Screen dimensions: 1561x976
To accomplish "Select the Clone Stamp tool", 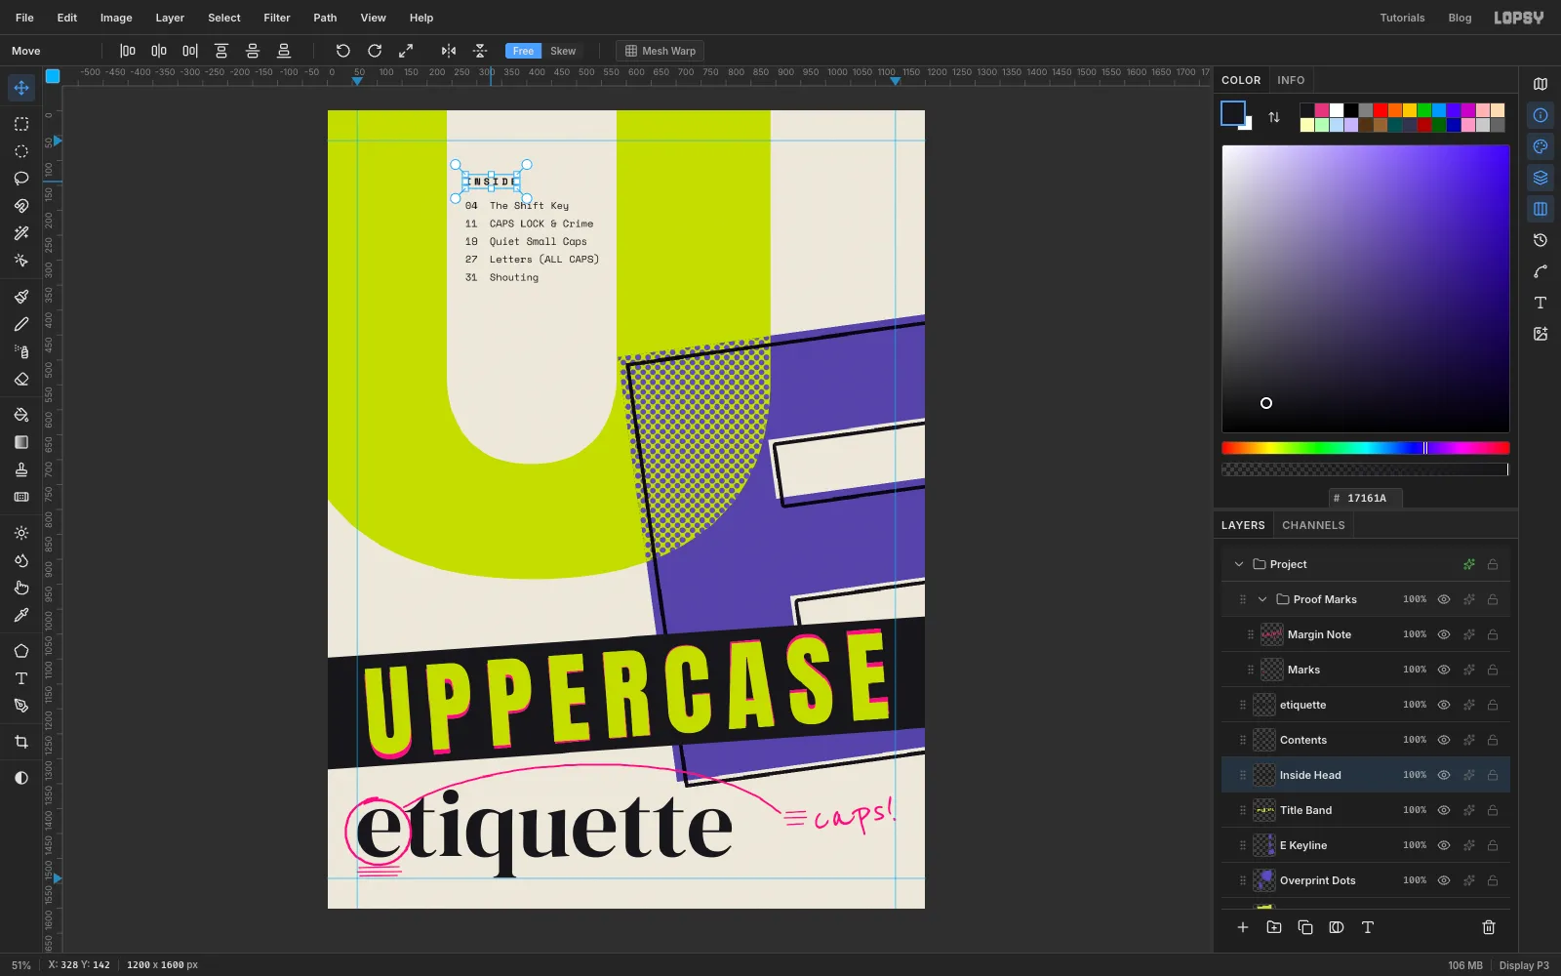I will (x=21, y=469).
